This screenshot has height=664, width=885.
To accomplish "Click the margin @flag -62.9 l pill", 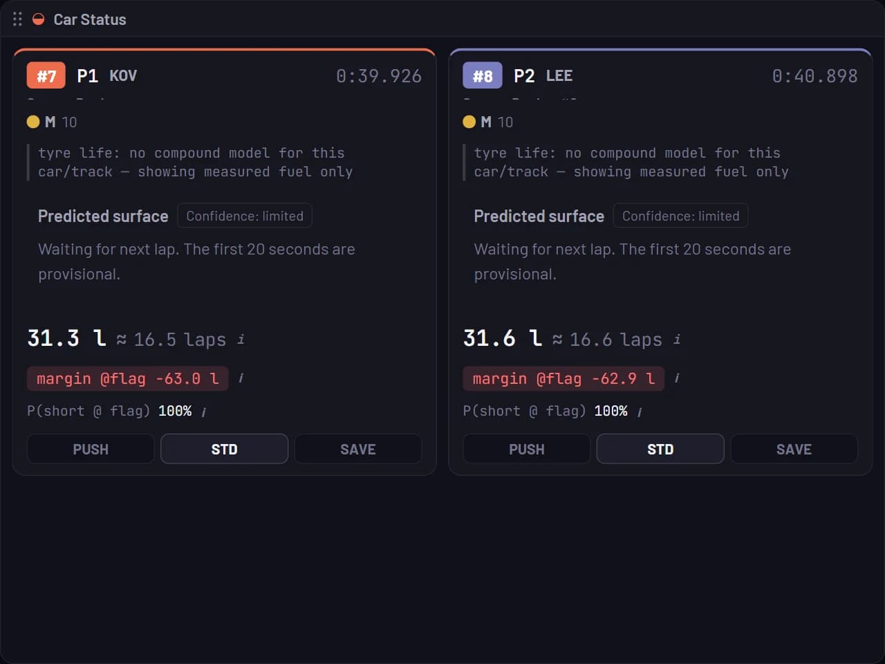I will pos(563,378).
